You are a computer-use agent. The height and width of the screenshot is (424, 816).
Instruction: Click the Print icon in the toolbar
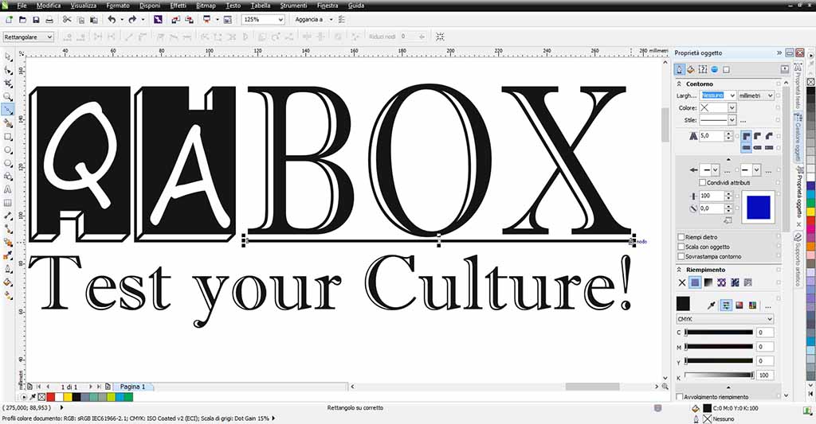[x=49, y=20]
